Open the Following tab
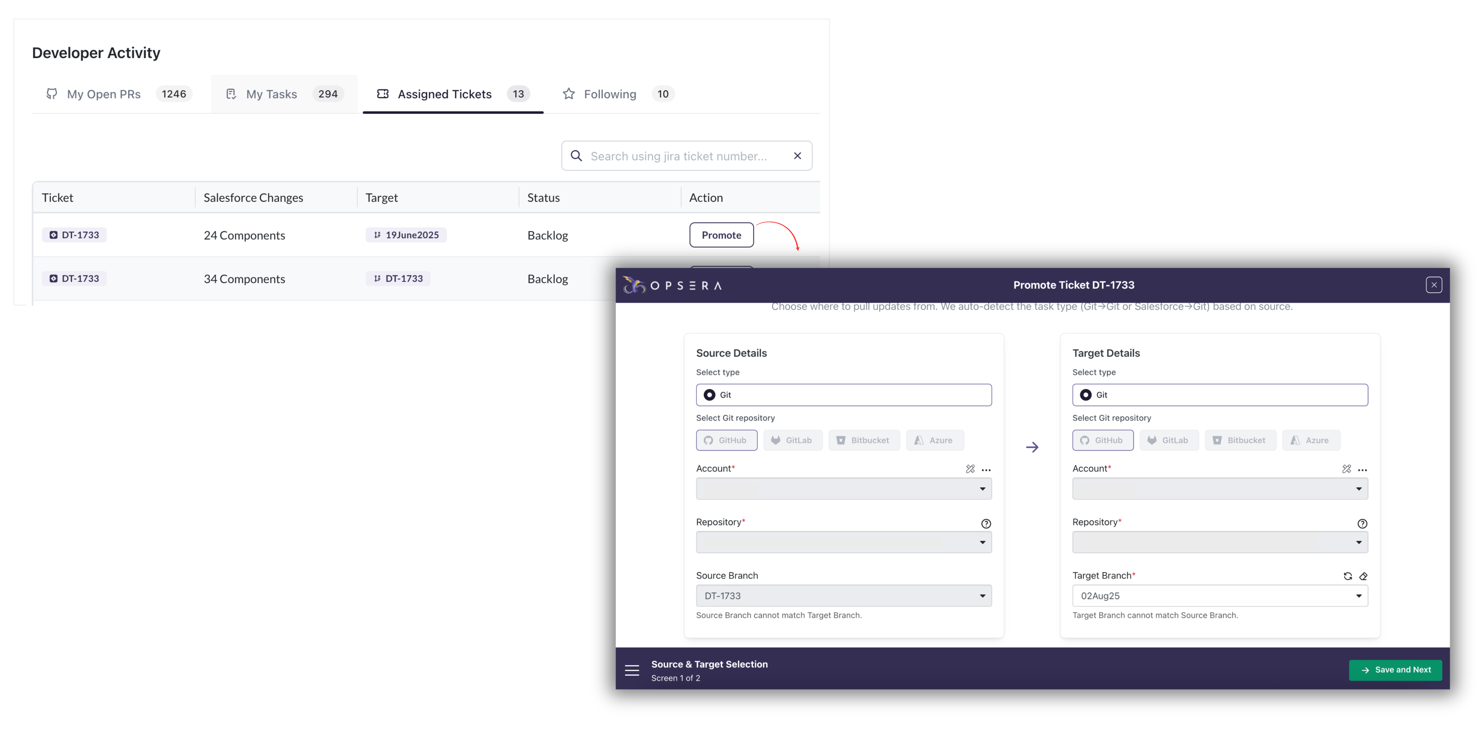 [609, 94]
